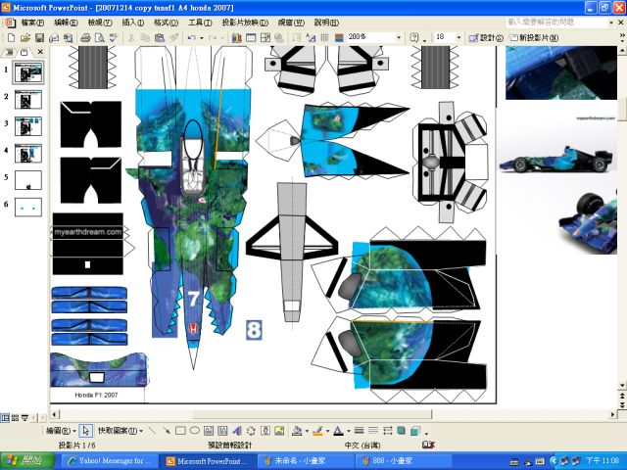Open the line color dropdown arrow

327,431
